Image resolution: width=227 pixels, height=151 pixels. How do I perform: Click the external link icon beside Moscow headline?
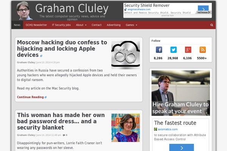click(x=41, y=56)
